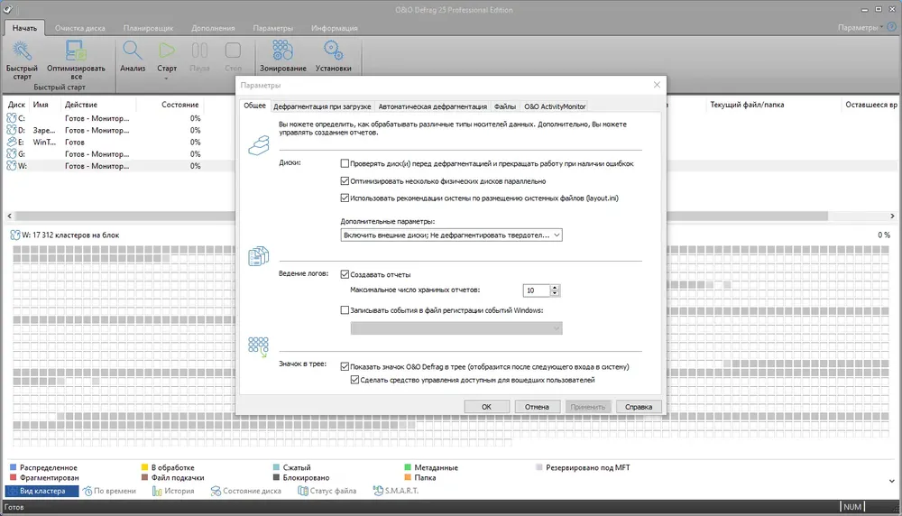Click Справка button

[639, 407]
